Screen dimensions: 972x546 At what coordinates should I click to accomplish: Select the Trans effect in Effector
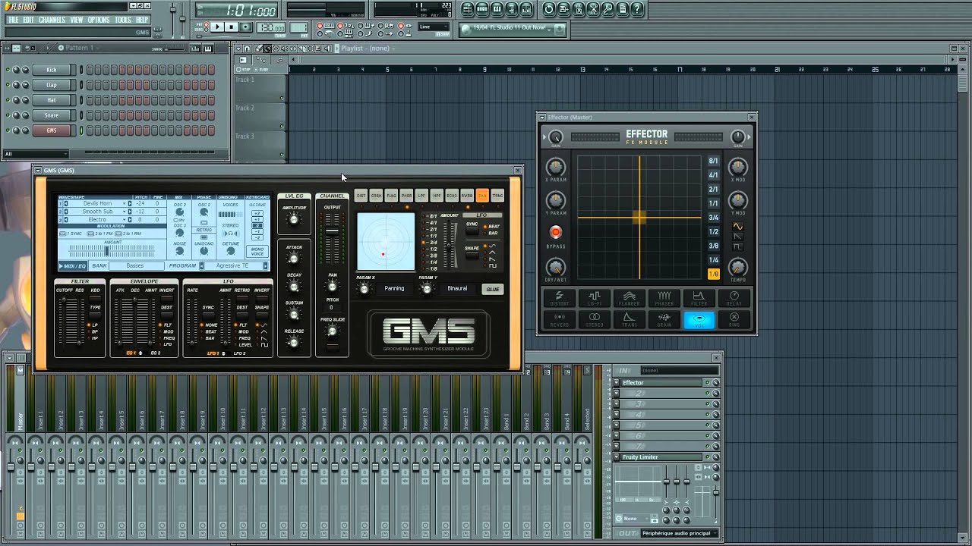[x=630, y=320]
